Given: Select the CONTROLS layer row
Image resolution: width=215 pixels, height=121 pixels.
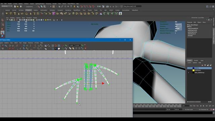Looking at the screenshot, I should click(199, 70).
